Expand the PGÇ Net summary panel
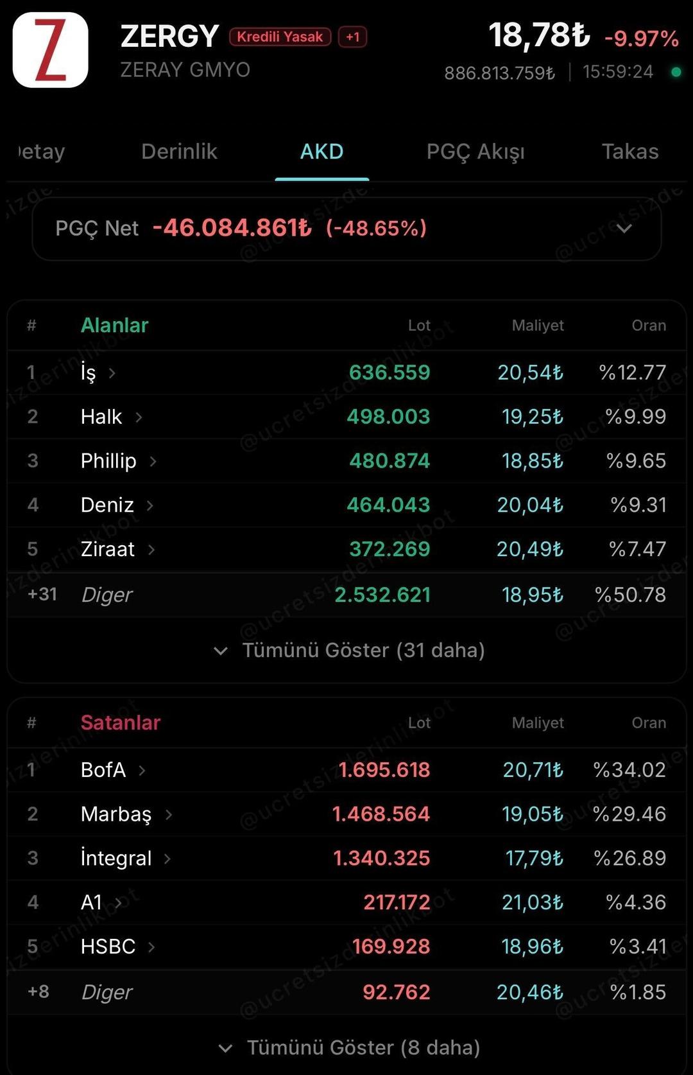The width and height of the screenshot is (693, 1075). click(625, 229)
